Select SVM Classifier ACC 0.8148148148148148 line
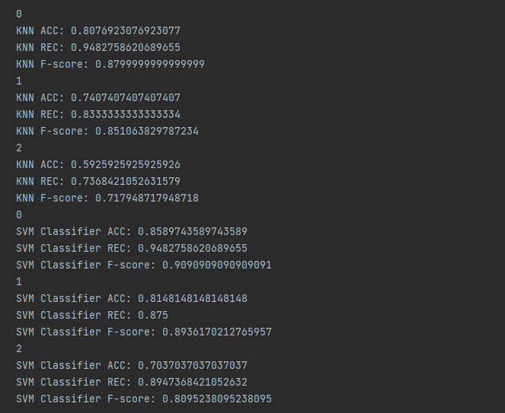 click(132, 299)
